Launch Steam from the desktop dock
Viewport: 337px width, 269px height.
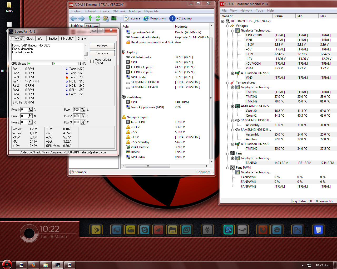pyautogui.click(x=242, y=230)
